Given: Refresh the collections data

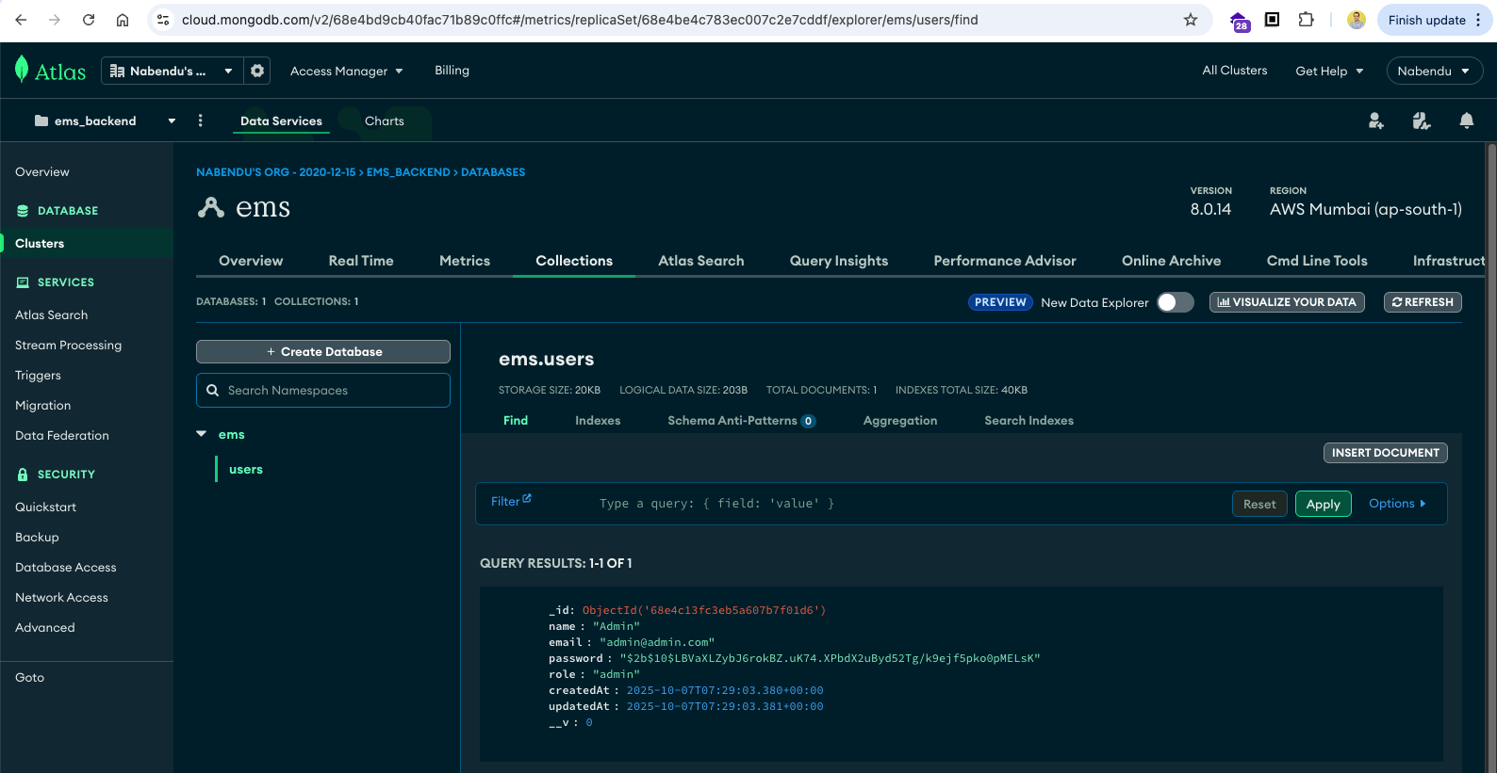Looking at the screenshot, I should point(1423,302).
